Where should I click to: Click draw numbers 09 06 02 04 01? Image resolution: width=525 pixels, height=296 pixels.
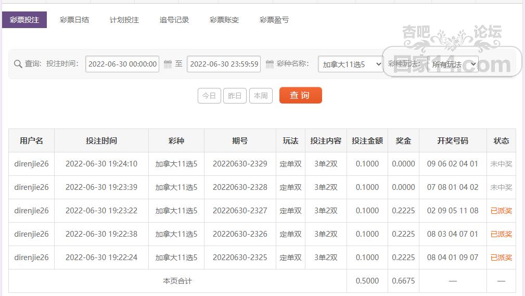click(x=453, y=164)
